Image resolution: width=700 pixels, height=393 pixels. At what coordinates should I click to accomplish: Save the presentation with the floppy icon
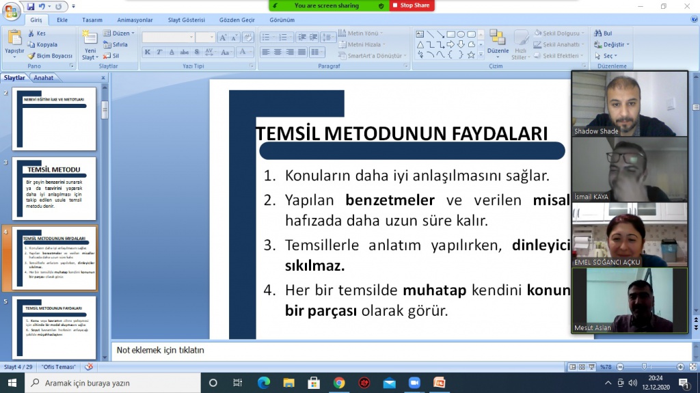pyautogui.click(x=31, y=7)
